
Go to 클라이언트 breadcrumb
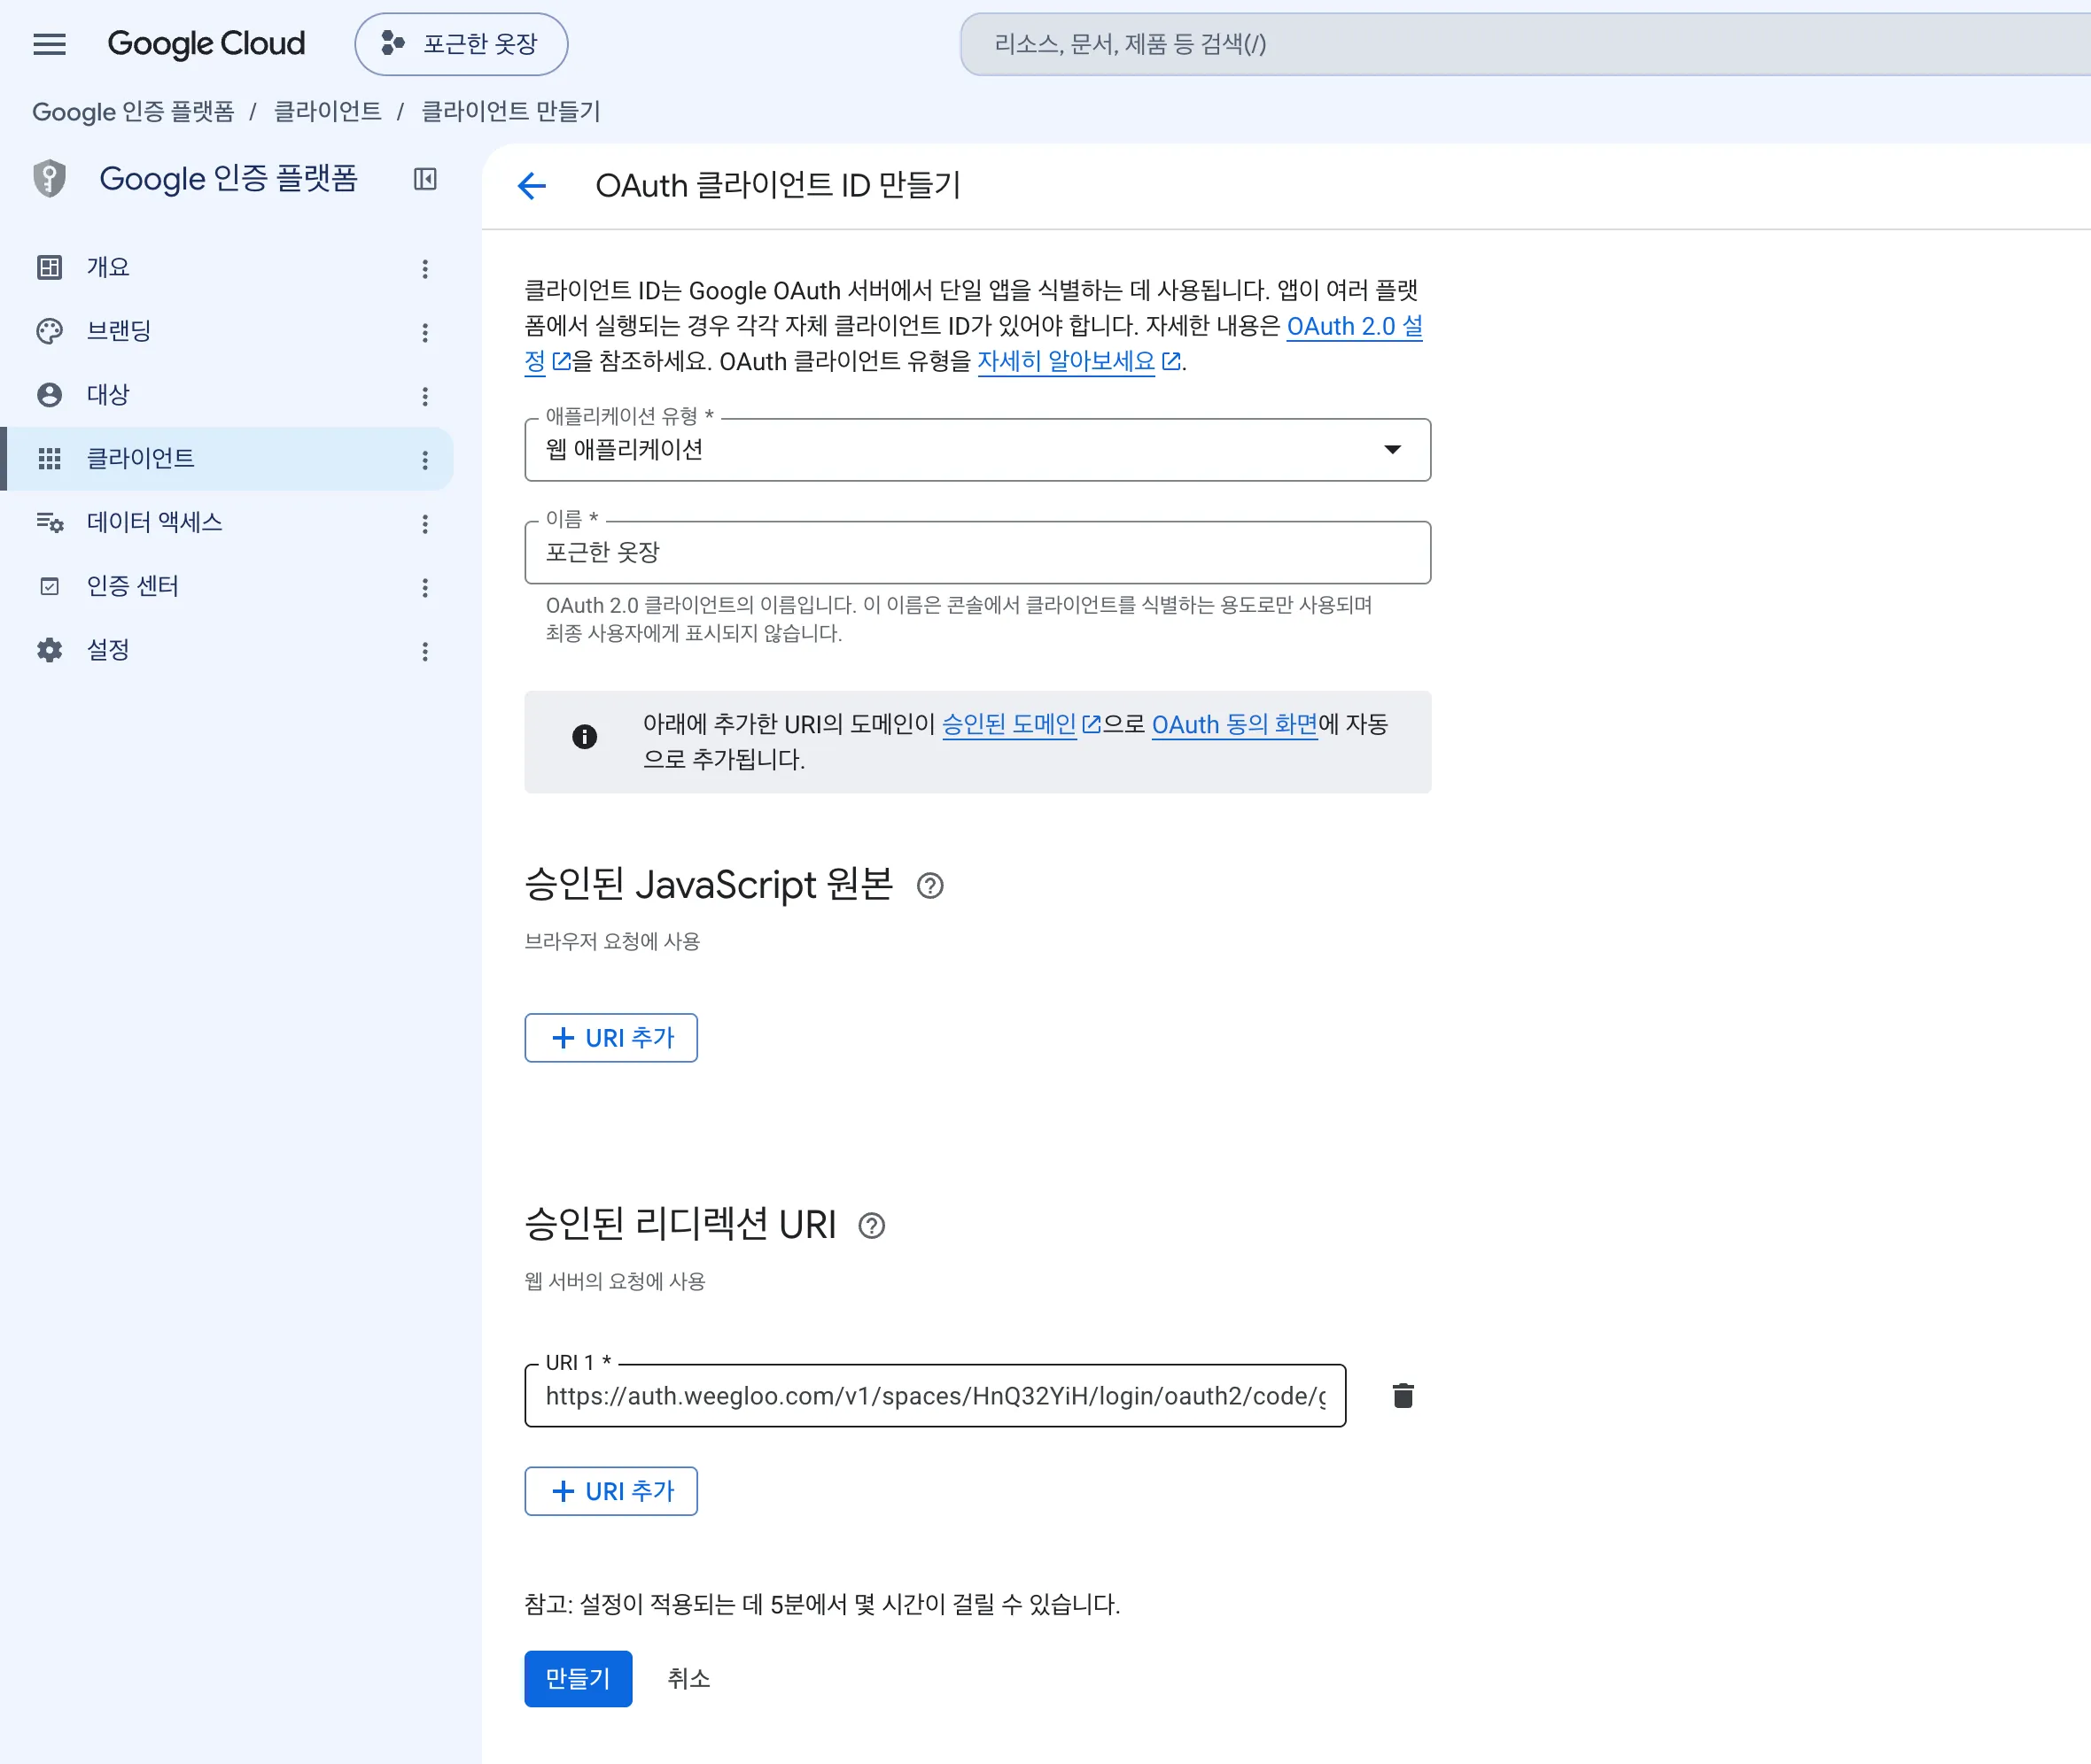(x=327, y=111)
